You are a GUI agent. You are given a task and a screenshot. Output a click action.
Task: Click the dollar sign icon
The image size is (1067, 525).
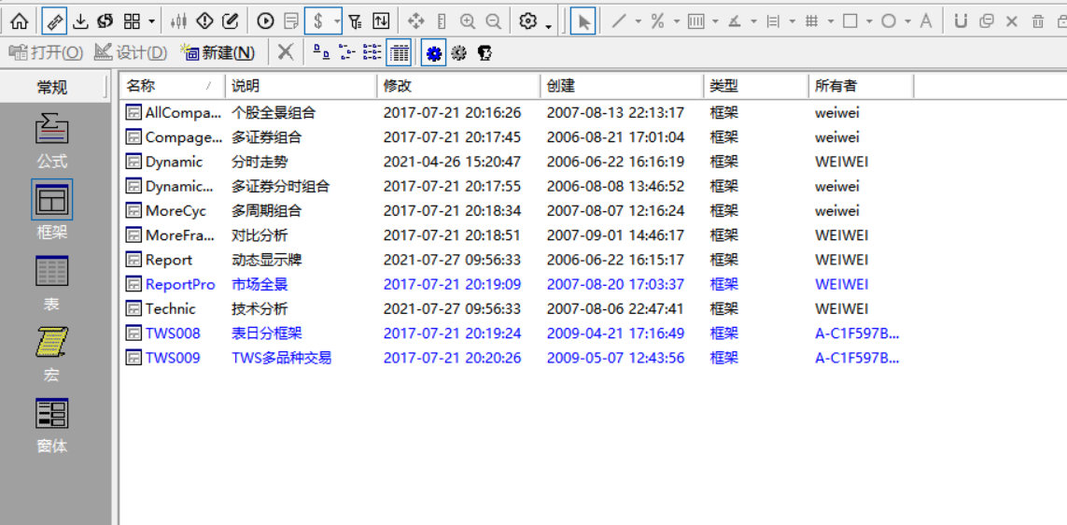tap(317, 21)
